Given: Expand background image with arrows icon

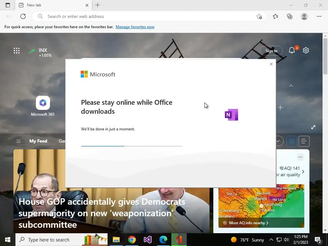Looking at the screenshot, I should (313, 127).
